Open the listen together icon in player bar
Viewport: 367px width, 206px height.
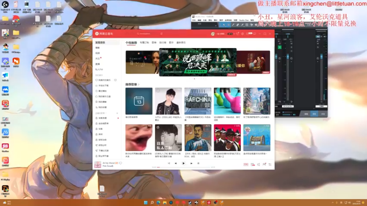click(x=264, y=164)
